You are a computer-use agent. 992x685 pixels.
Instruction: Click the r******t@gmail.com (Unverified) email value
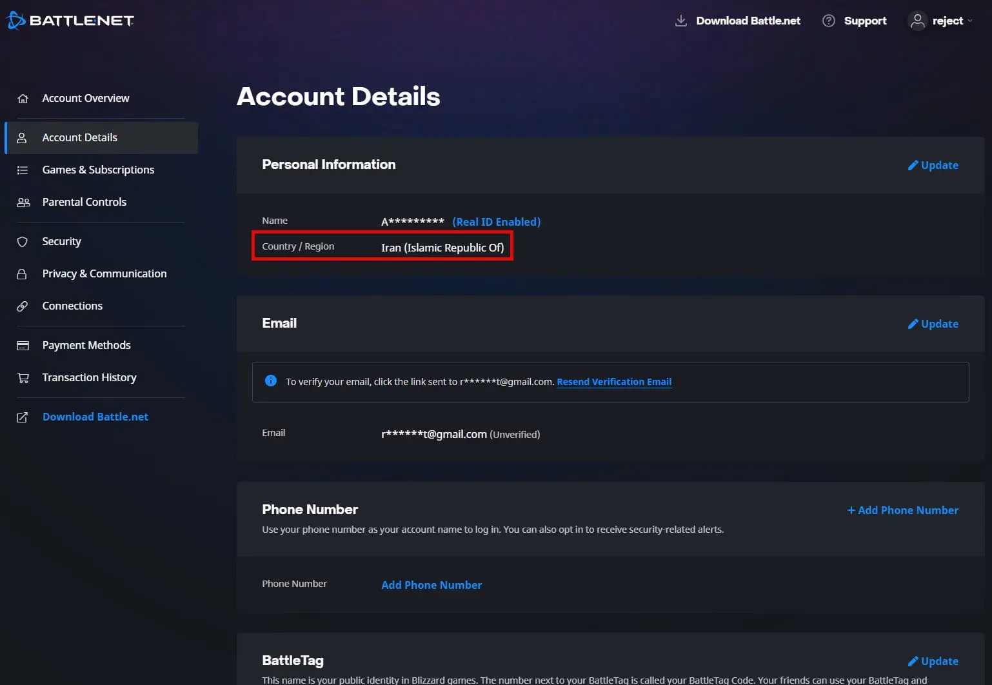(461, 434)
